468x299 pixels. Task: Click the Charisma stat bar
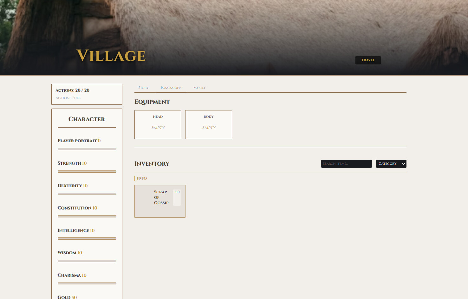coord(87,283)
